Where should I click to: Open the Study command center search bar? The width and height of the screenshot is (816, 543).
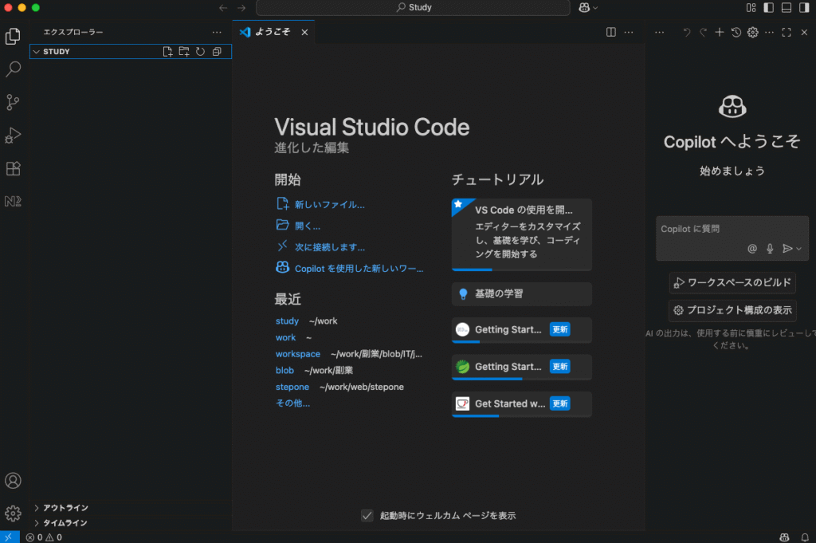click(x=414, y=8)
